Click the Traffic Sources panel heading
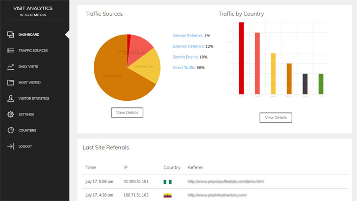357x201 pixels. 104,14
